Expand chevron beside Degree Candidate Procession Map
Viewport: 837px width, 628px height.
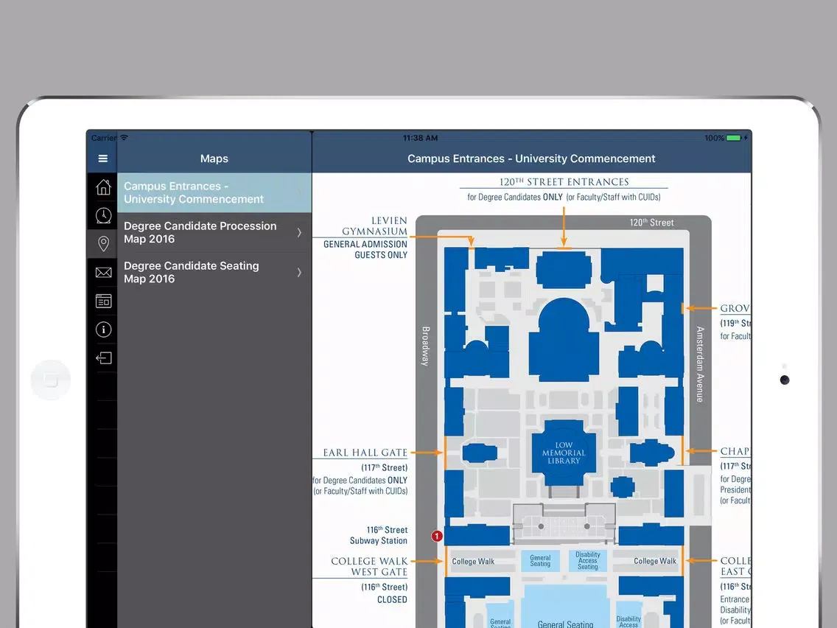pos(299,232)
